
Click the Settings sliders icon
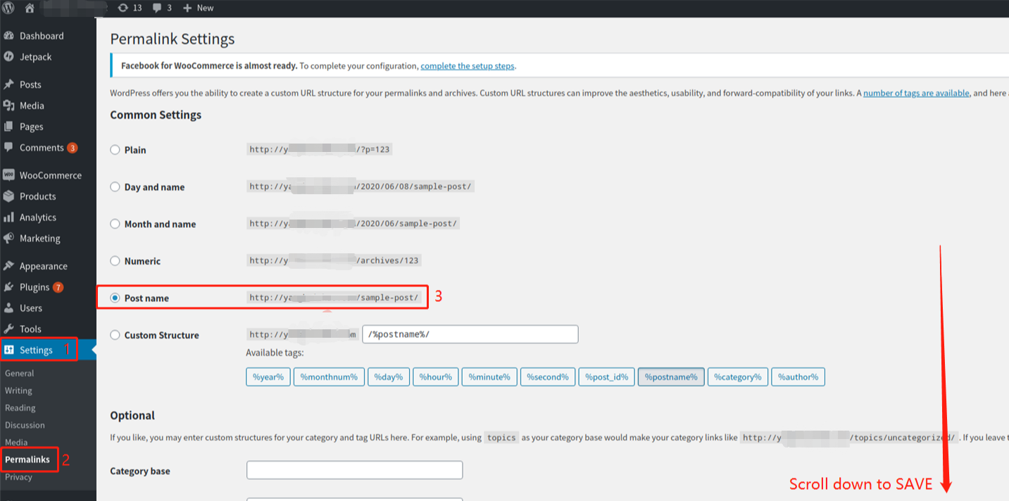(x=9, y=350)
